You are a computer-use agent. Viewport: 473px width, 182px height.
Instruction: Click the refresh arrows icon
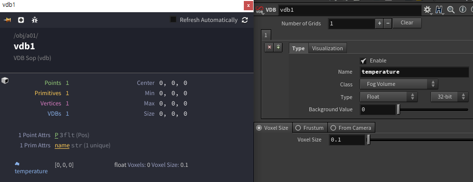pyautogui.click(x=245, y=20)
